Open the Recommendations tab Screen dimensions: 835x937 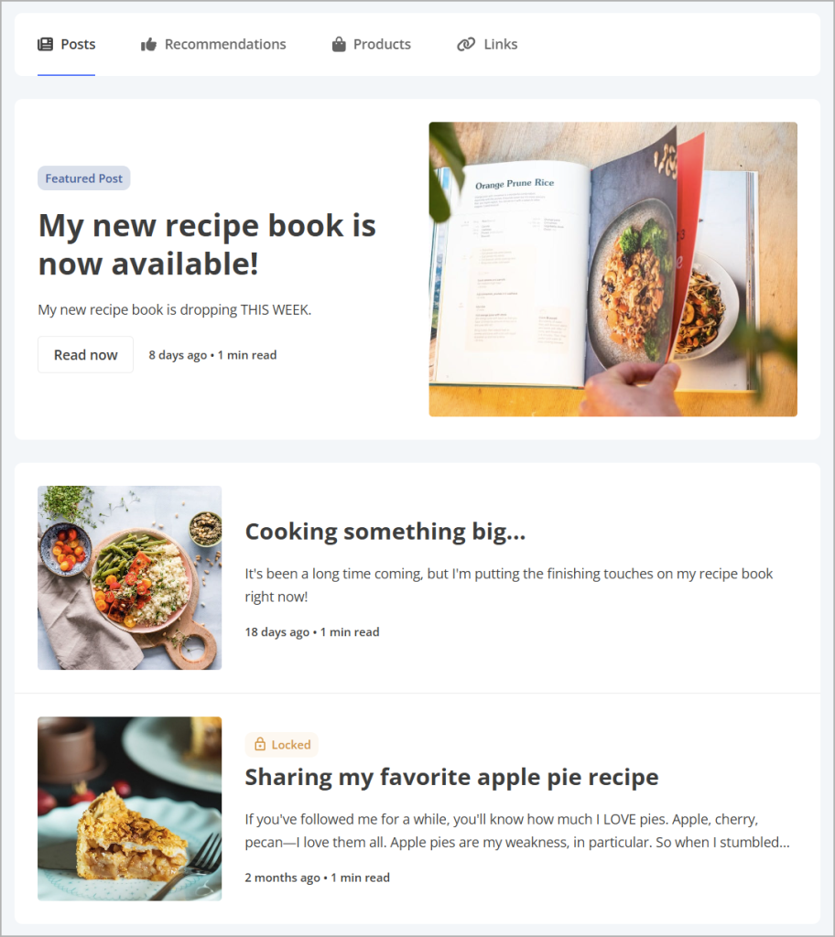213,44
